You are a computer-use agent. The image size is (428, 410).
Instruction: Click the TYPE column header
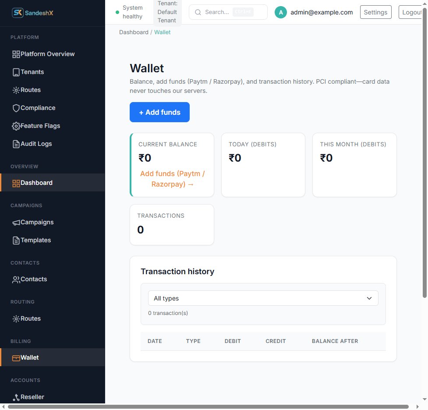click(x=193, y=341)
